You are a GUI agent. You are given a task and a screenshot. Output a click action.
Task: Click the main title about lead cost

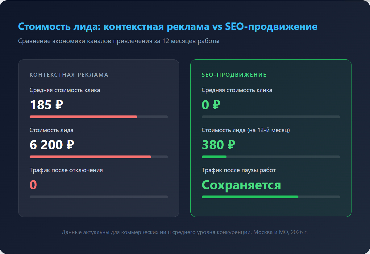pyautogui.click(x=168, y=26)
